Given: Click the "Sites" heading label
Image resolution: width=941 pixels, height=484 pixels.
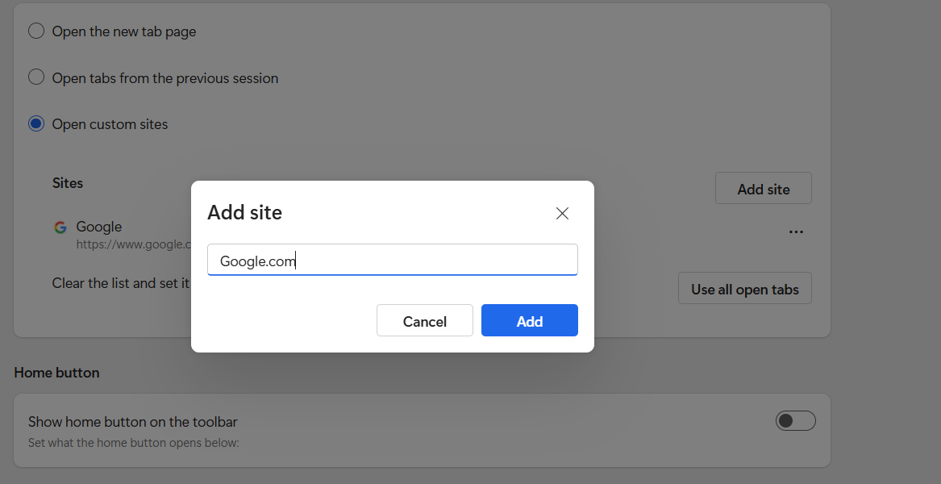Looking at the screenshot, I should tap(68, 183).
